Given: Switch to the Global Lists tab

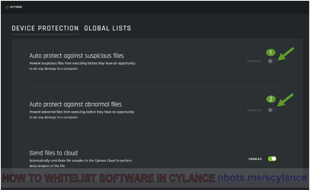Looking at the screenshot, I should pyautogui.click(x=108, y=28).
